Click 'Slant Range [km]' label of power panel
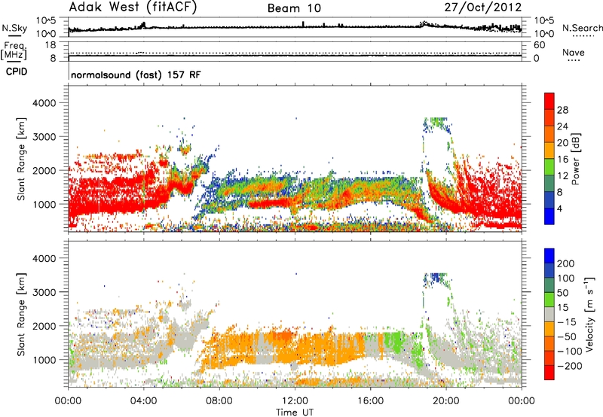This screenshot has width=603, height=417. click(21, 159)
